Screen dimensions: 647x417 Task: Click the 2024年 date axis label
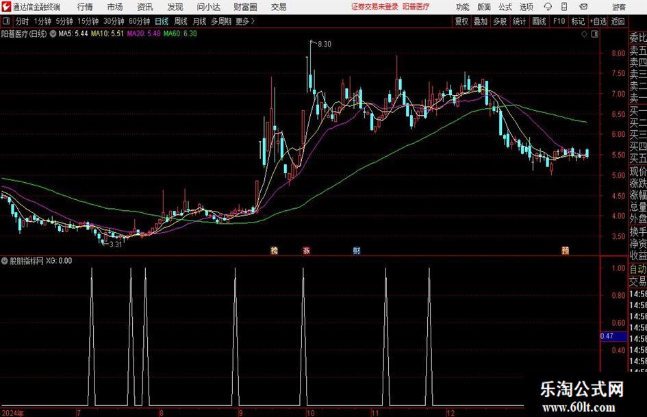click(13, 413)
